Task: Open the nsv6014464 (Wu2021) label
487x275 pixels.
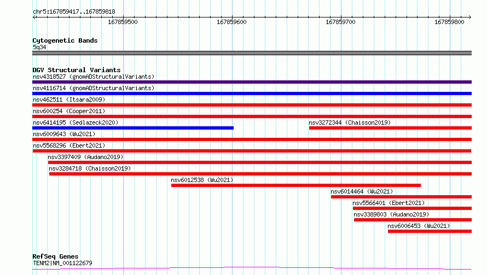Action: point(362,191)
